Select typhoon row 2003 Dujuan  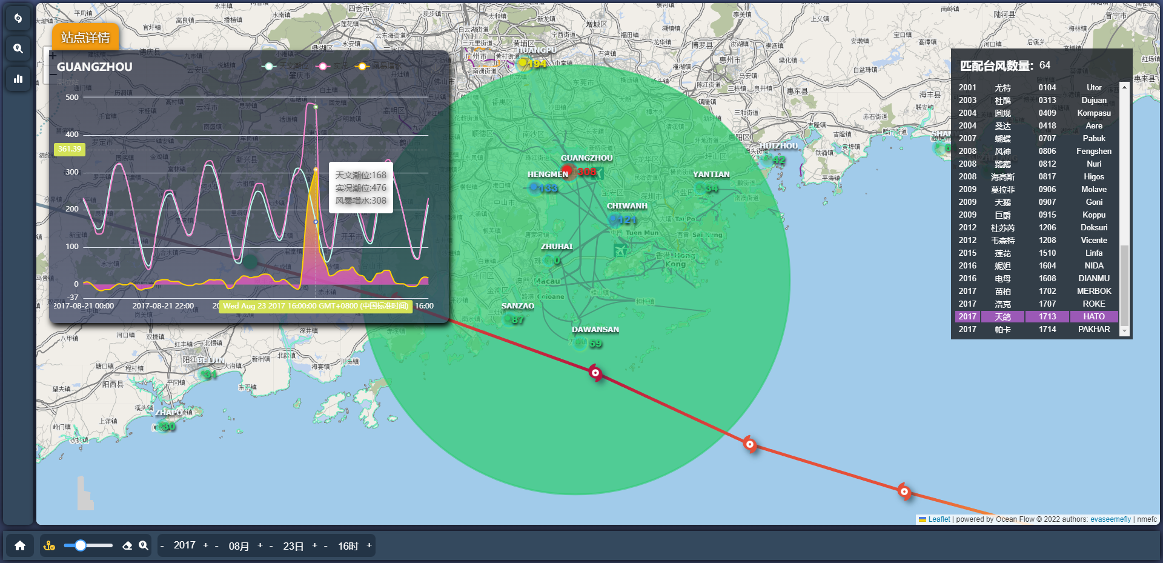pos(1036,100)
